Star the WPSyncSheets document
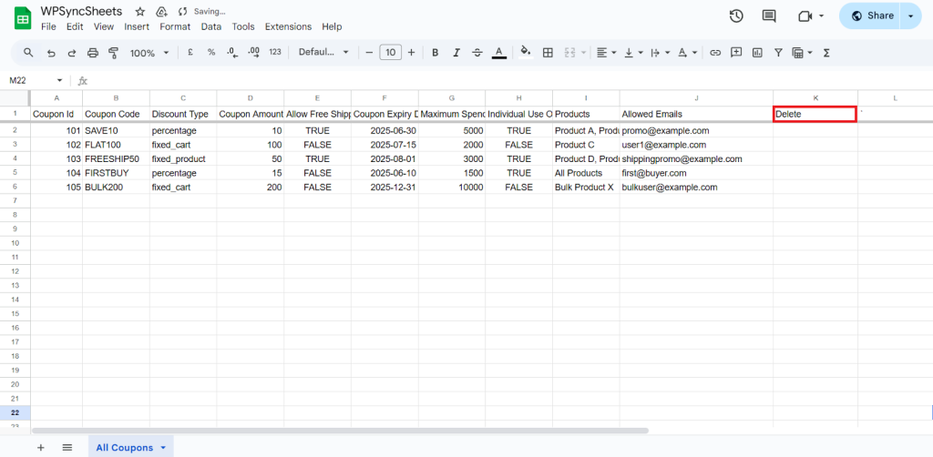Viewport: 933px width, 457px height. click(x=140, y=12)
